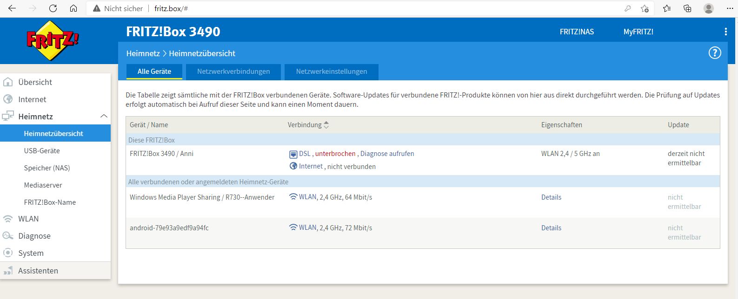Click the FRITZ!Box 3490 title
The image size is (738, 299).
[173, 32]
